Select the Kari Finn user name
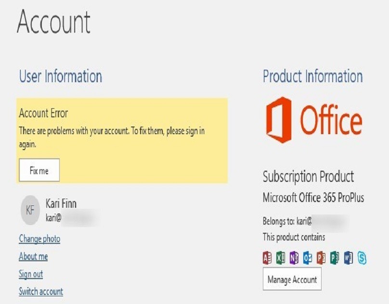 pos(61,203)
